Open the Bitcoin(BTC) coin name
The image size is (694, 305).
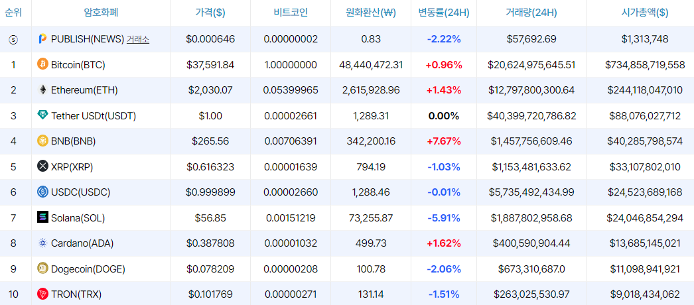[78, 65]
